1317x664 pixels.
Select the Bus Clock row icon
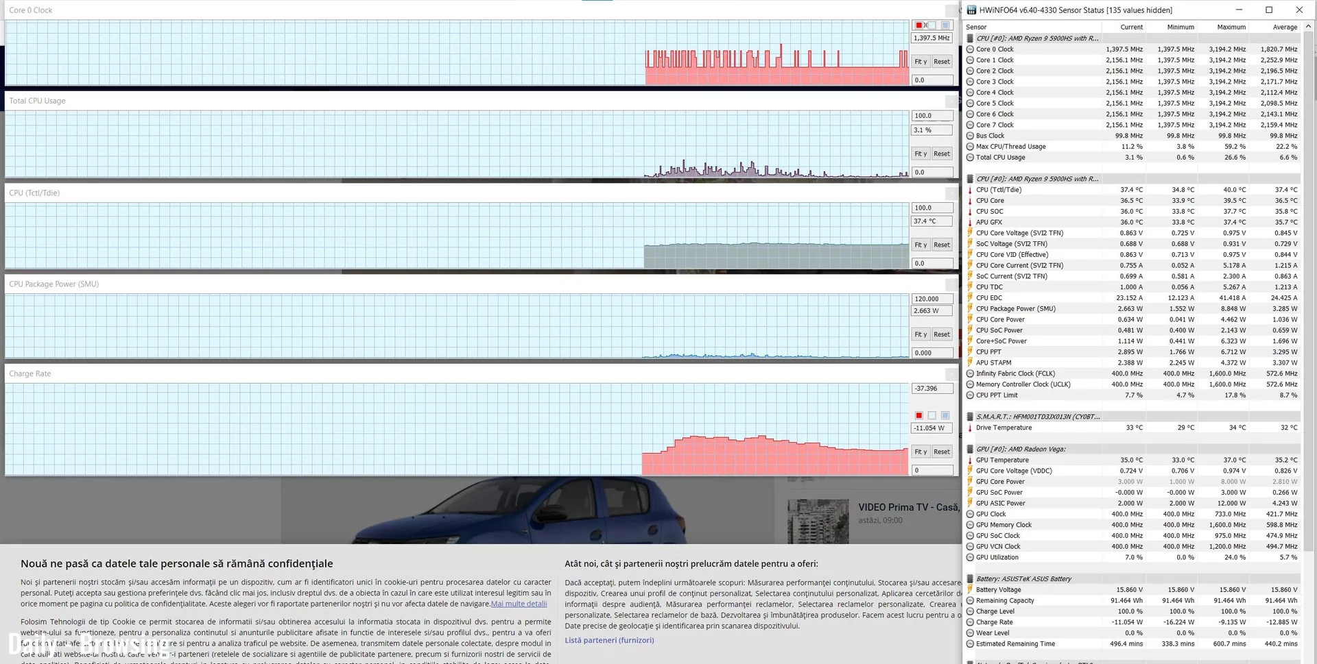970,136
